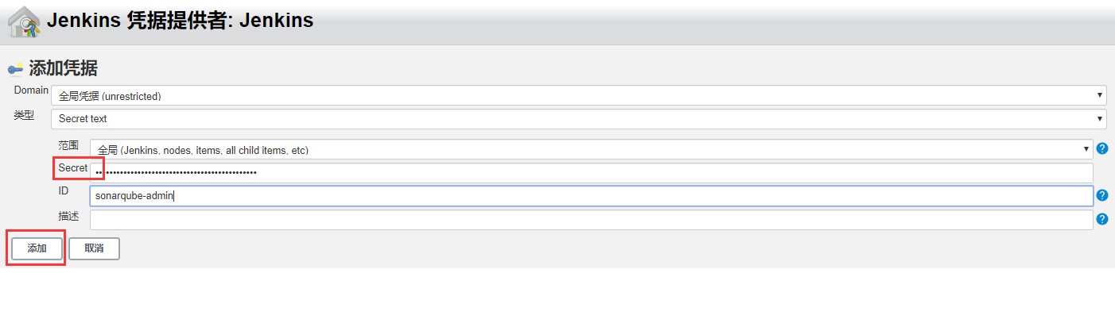Image resolution: width=1115 pixels, height=319 pixels.
Task: Click the 类型 label text
Action: click(x=24, y=115)
